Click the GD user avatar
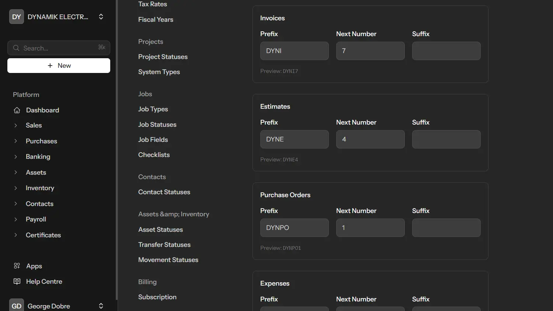The width and height of the screenshot is (553, 311). (x=17, y=305)
